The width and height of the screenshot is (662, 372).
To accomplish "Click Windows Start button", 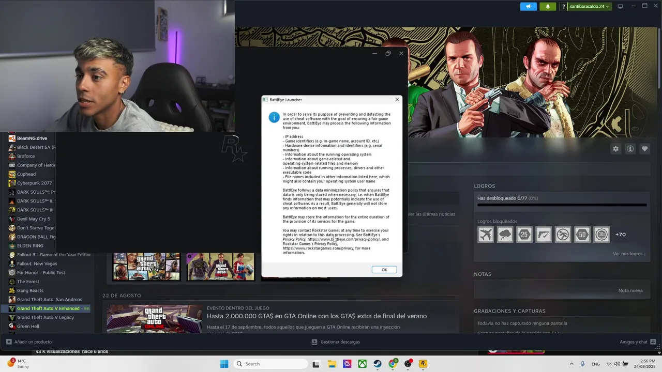I will pos(224,364).
